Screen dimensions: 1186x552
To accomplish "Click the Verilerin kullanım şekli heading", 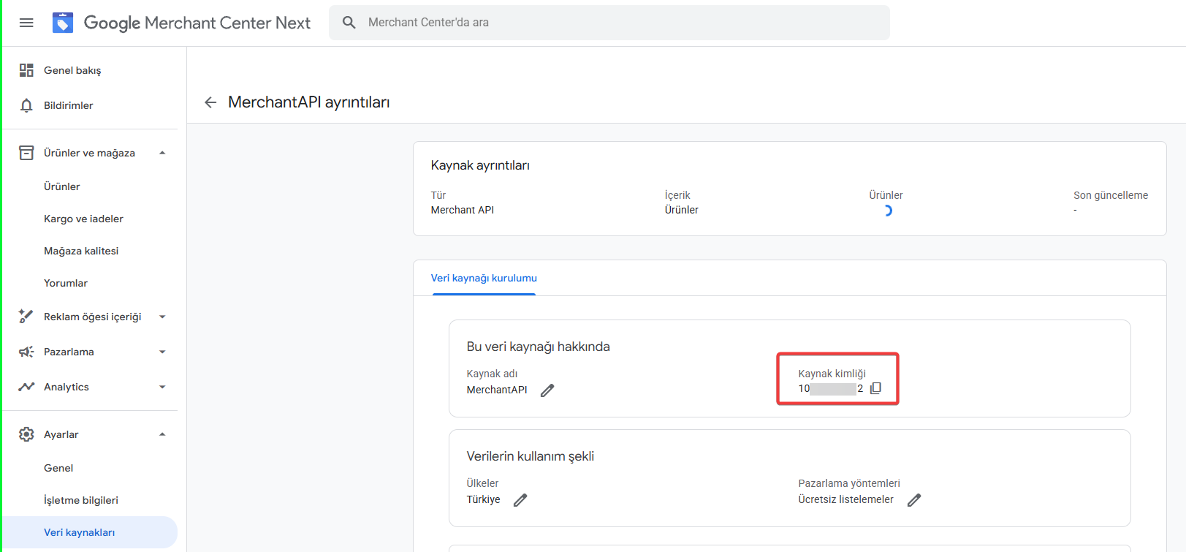I will [531, 456].
